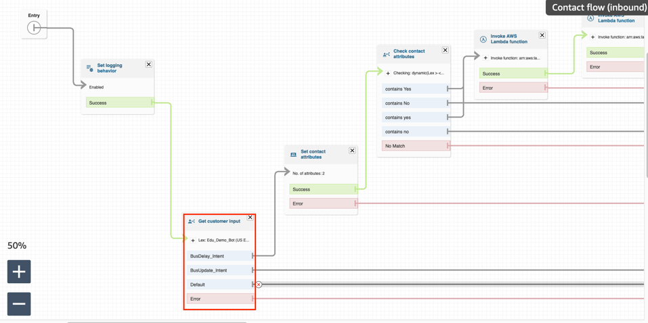
Task: Click the contains Yes condition branch
Action: click(x=414, y=89)
